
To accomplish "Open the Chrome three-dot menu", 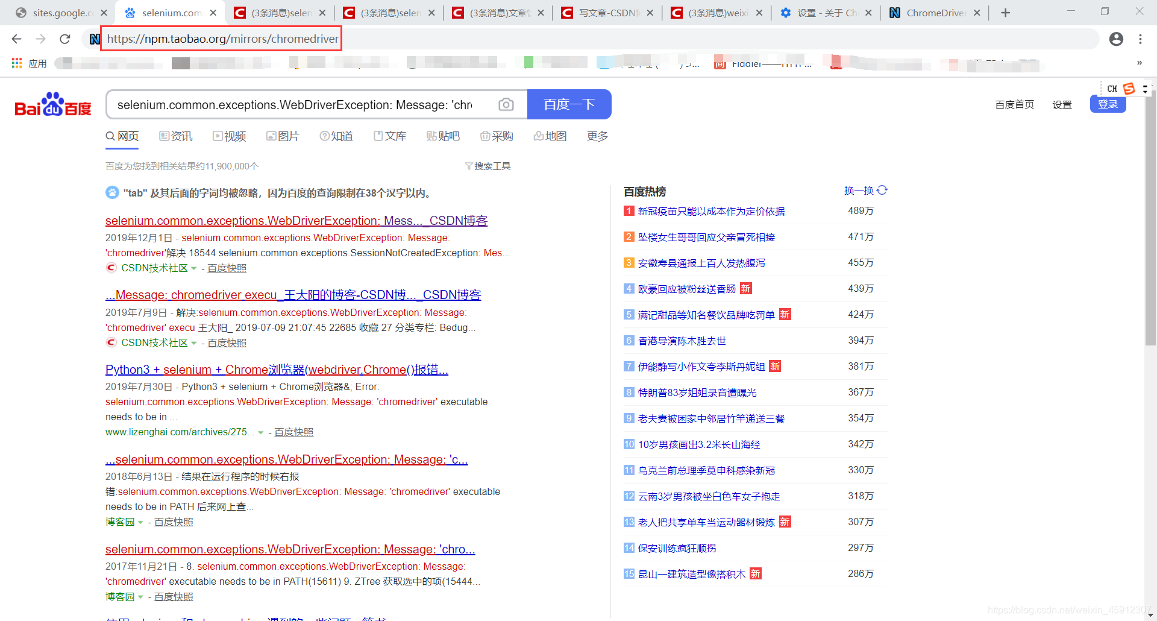I will click(1140, 39).
